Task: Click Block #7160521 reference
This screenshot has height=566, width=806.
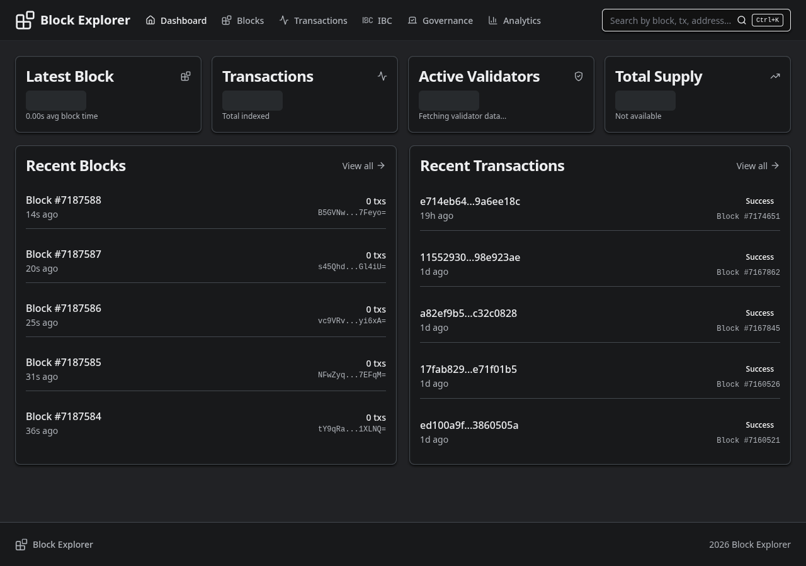Action: point(748,440)
